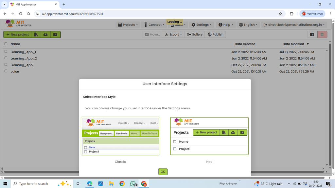Image resolution: width=335 pixels, height=188 pixels.
Task: Click the Move To Folder icon
Action: point(152,34)
